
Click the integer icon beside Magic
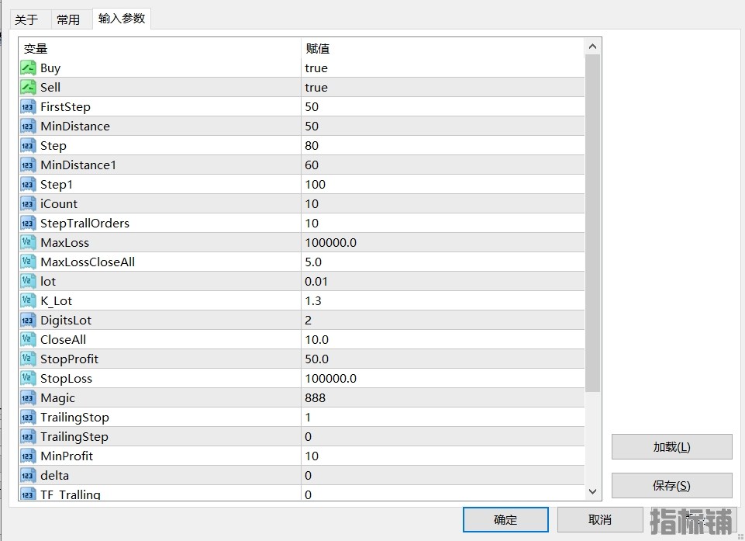pyautogui.click(x=28, y=398)
